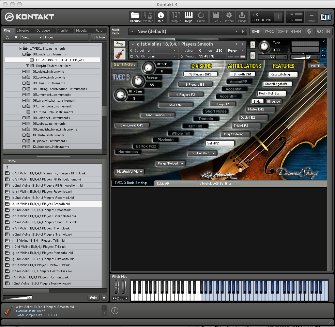335x327 pixels.
Task: Select the Pizzicato articulation
Action: [x=166, y=140]
